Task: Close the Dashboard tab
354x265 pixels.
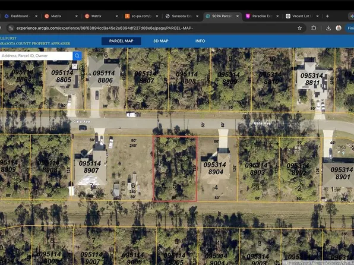Action: pyautogui.click(x=36, y=16)
